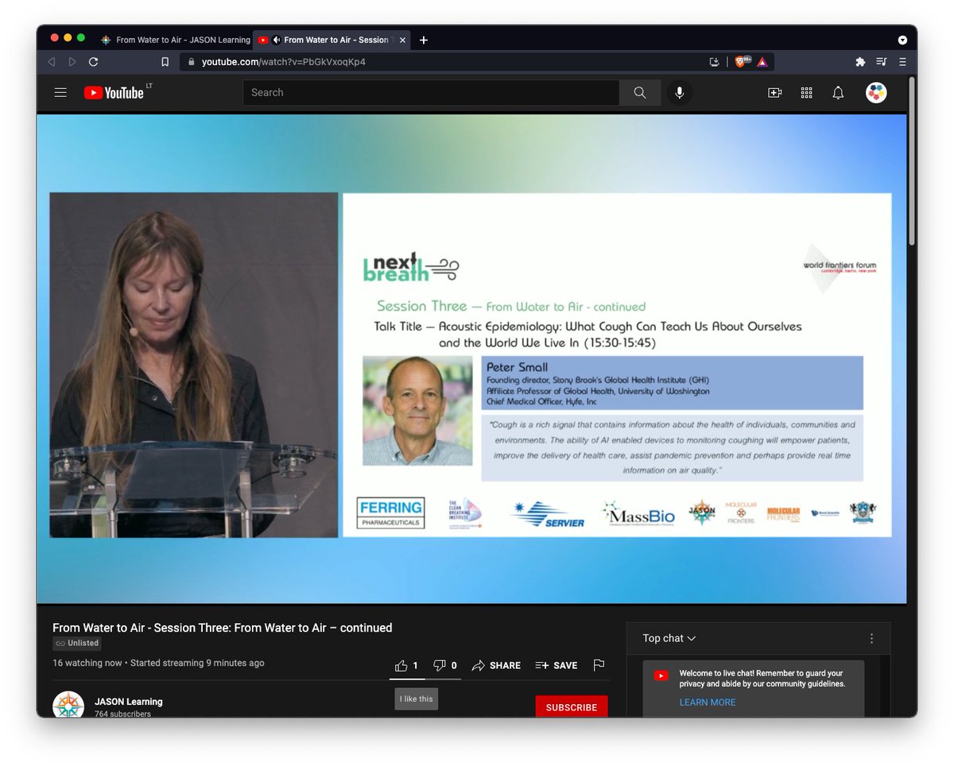Click the video title text

[x=223, y=628]
